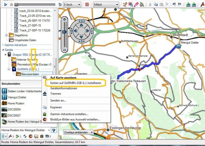
Task: Click the red hatched map overlay icon
Action: [87, 5]
